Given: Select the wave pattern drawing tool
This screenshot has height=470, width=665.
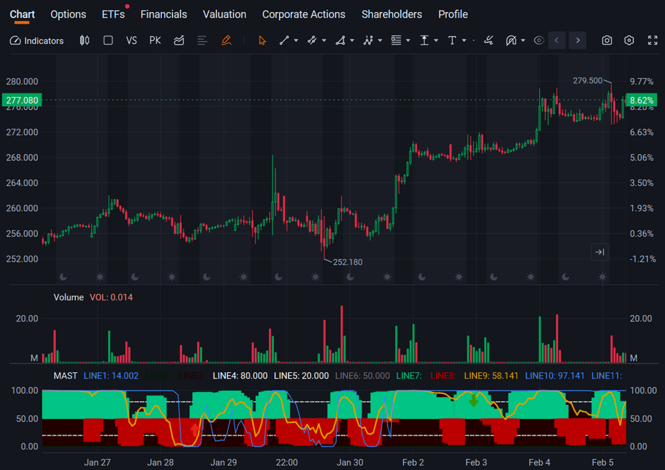Looking at the screenshot, I should tap(369, 40).
